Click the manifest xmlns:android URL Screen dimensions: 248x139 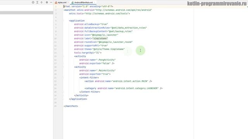coord(123,10)
